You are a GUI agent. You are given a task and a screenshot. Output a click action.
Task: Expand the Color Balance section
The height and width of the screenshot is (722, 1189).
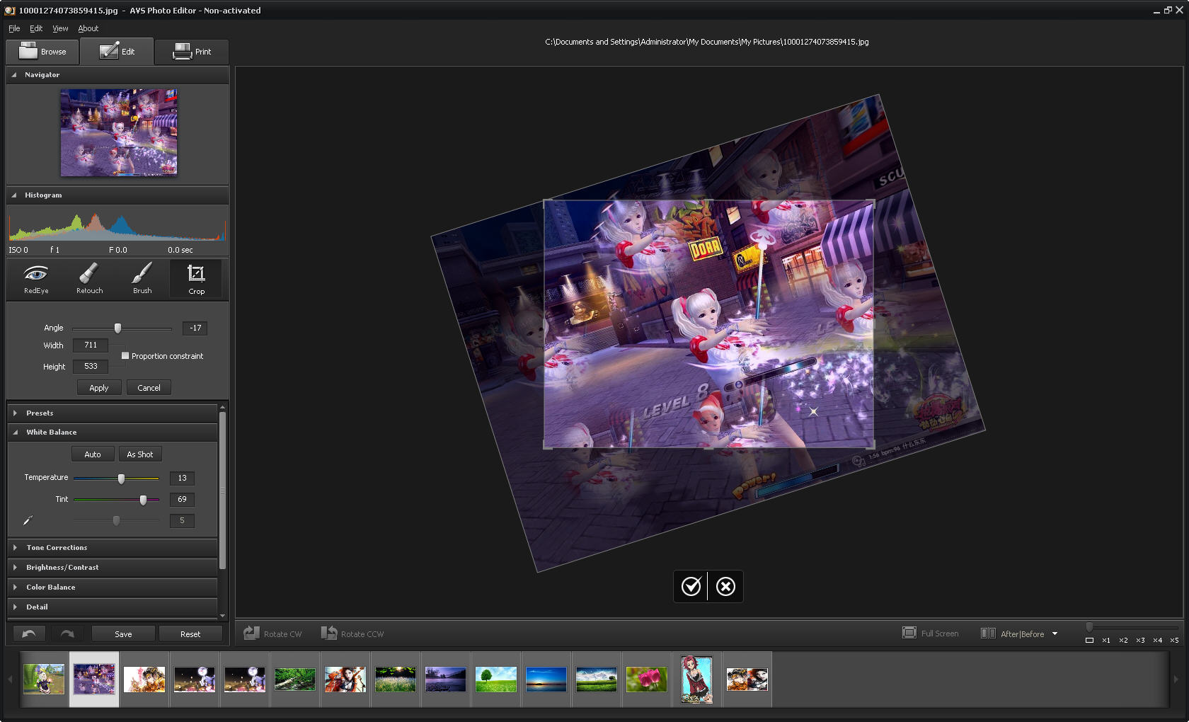click(15, 587)
